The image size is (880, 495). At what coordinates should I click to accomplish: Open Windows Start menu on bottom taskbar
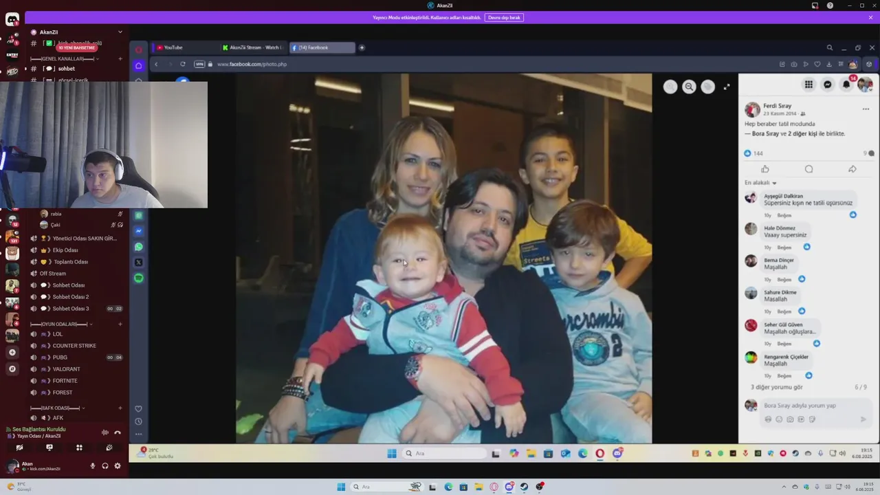click(x=341, y=487)
